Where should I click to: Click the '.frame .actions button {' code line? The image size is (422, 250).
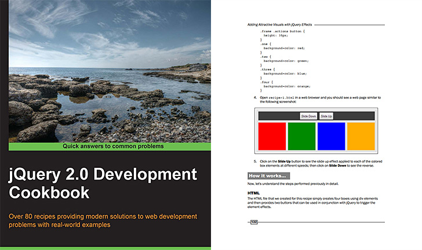[282, 31]
